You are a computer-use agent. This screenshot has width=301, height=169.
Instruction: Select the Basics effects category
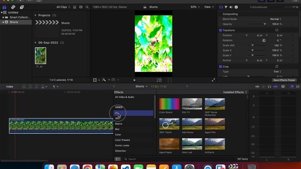(119, 124)
